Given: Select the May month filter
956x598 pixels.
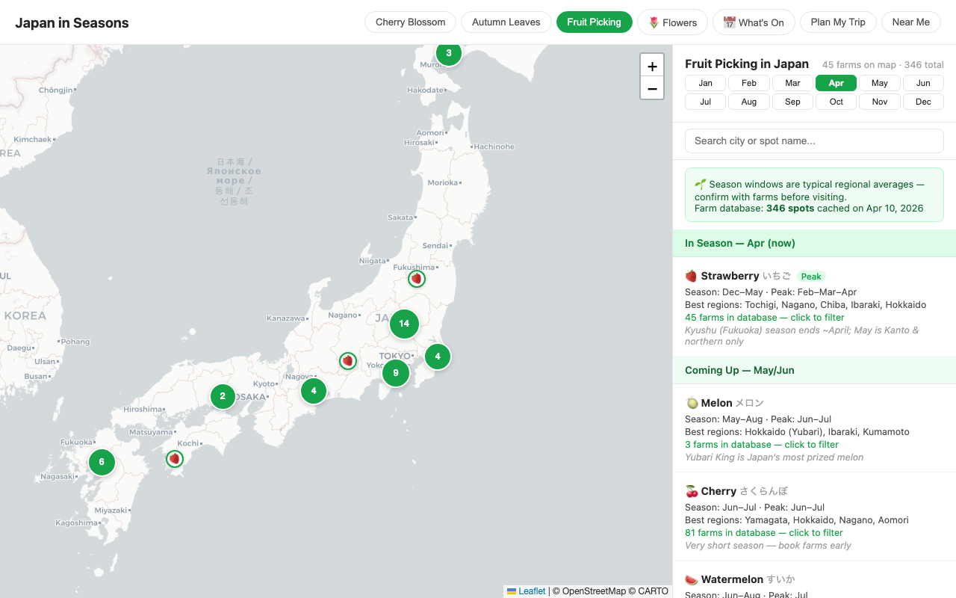Looking at the screenshot, I should 880,83.
